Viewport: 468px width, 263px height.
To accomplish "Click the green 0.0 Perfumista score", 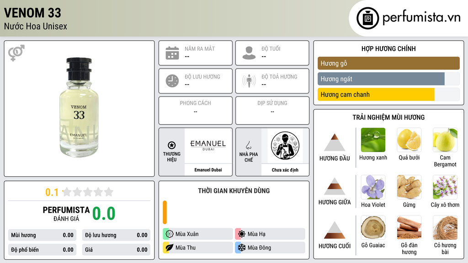I will tap(104, 214).
